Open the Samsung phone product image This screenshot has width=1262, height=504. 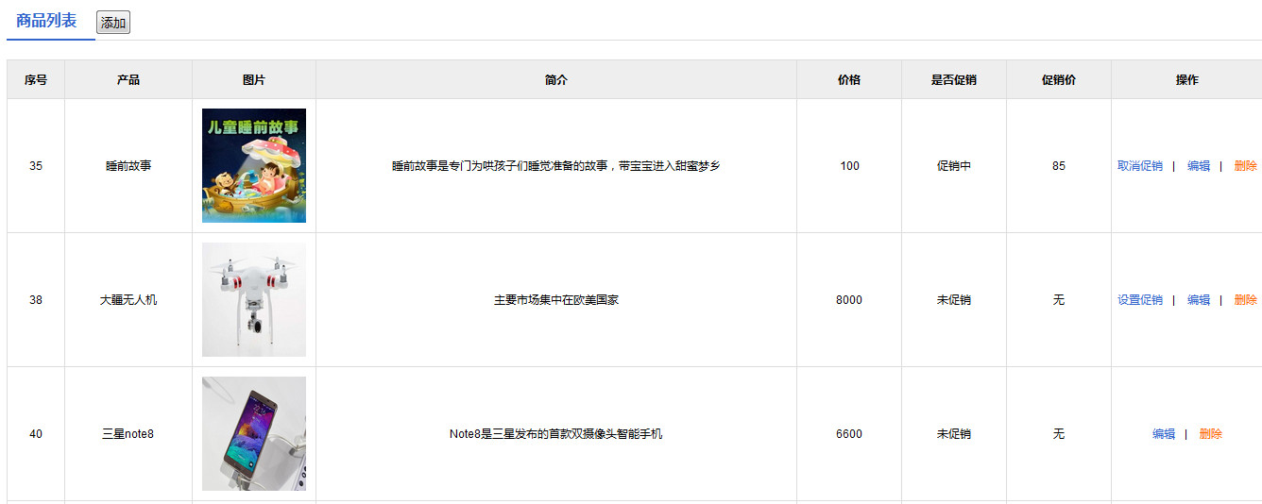coord(254,434)
